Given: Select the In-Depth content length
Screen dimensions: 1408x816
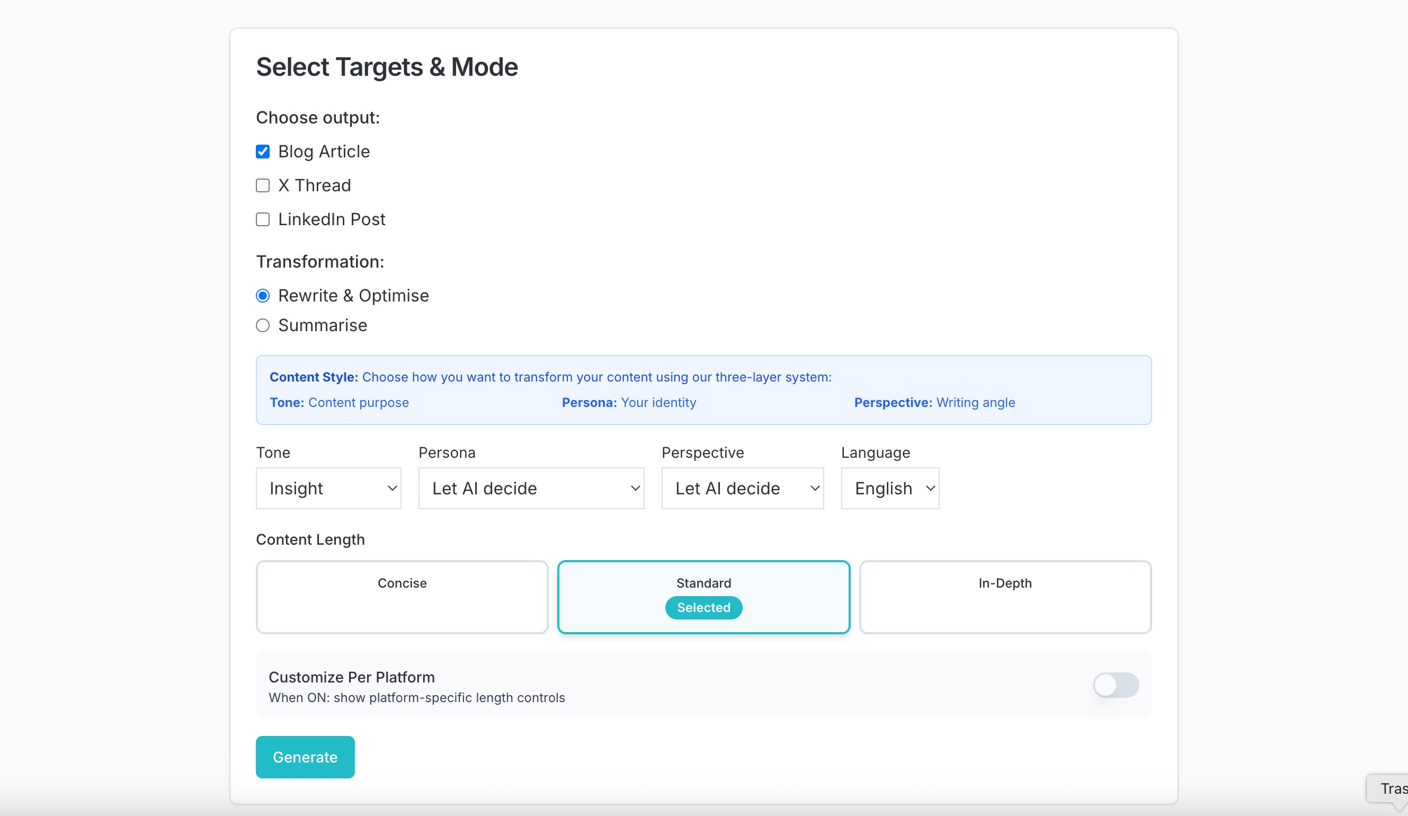Looking at the screenshot, I should tap(1004, 597).
